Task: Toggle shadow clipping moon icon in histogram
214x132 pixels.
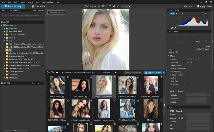Action: pos(172,28)
